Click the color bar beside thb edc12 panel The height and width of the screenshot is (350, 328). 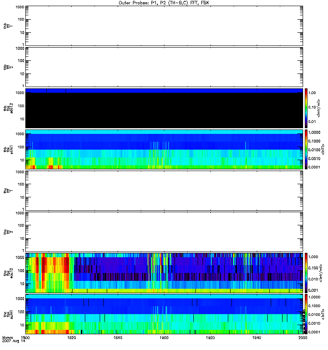click(x=307, y=108)
